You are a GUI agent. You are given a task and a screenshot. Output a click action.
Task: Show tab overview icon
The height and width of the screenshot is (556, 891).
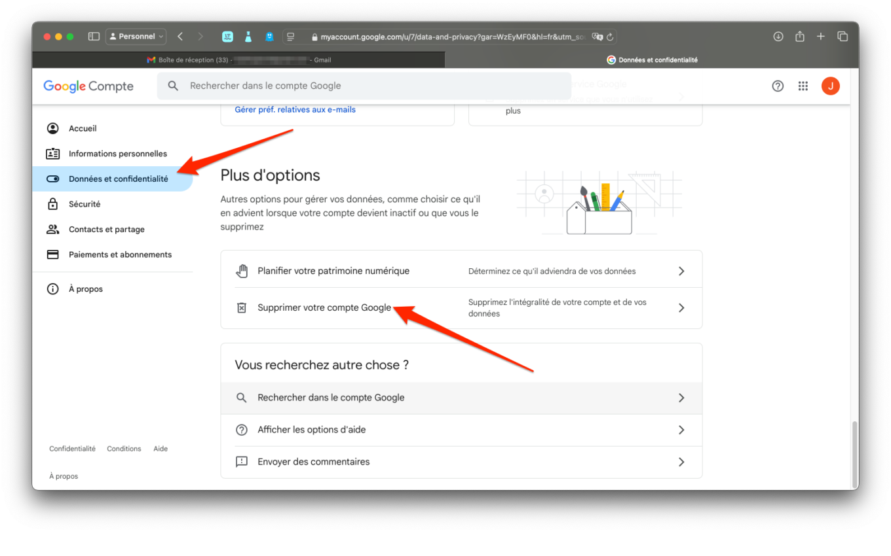click(x=843, y=37)
